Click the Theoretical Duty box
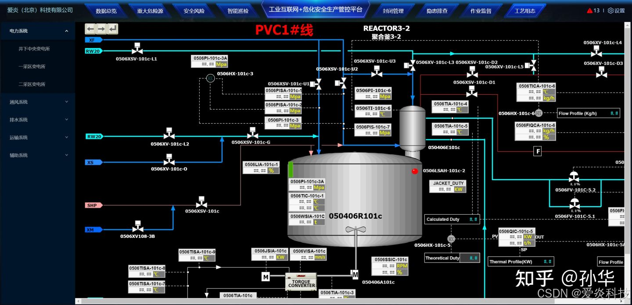 [x=452, y=258]
